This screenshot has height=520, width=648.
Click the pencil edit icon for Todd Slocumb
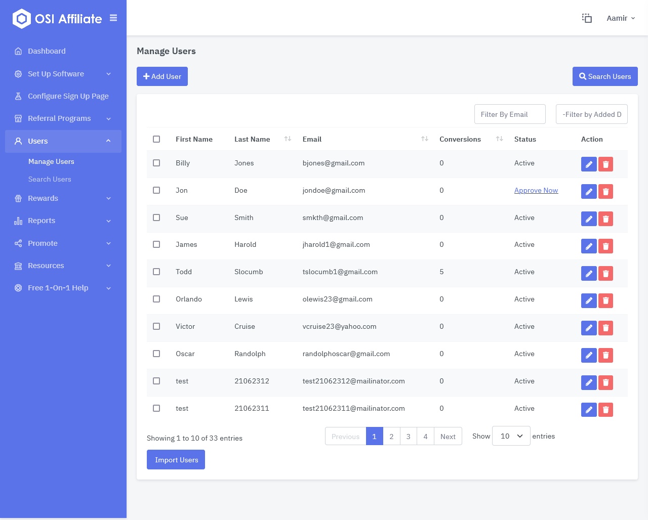pyautogui.click(x=589, y=273)
